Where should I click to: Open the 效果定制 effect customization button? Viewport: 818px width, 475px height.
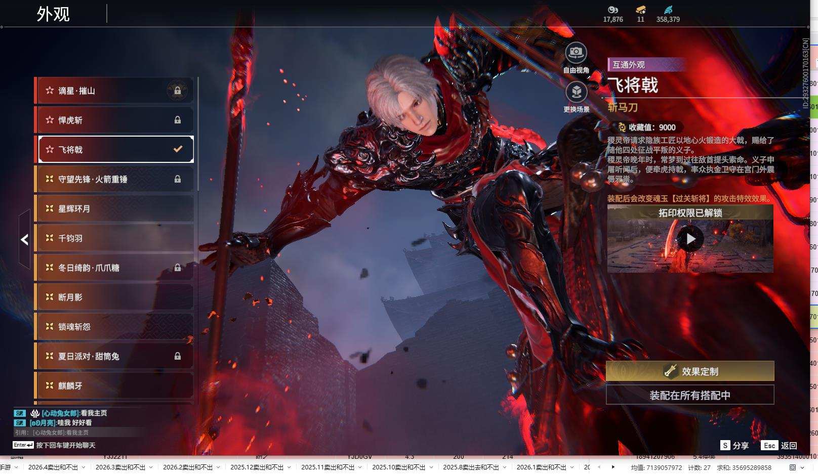690,371
